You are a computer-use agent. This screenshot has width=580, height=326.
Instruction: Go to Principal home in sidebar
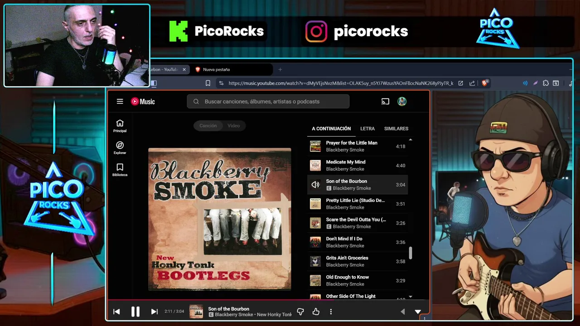[x=120, y=126]
